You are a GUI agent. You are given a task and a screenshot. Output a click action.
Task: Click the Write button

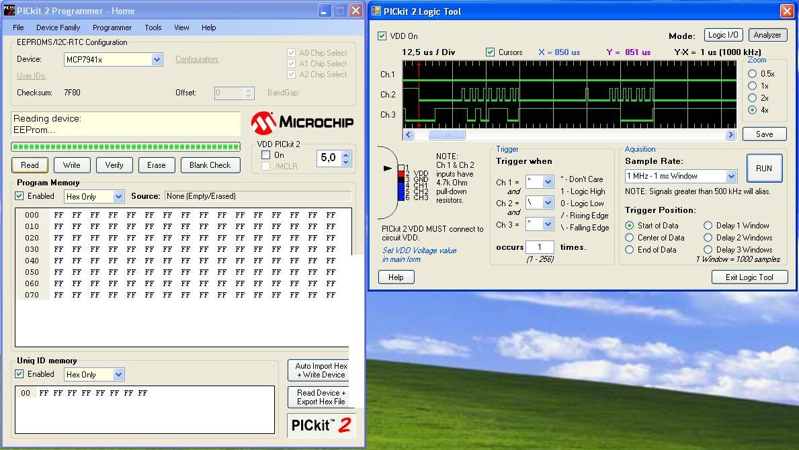71,165
